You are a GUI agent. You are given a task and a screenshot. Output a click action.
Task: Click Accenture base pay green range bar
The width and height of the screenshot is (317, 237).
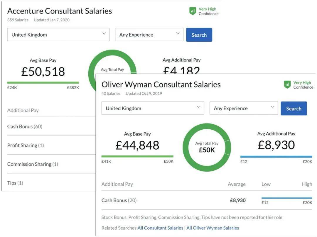[x=43, y=83]
